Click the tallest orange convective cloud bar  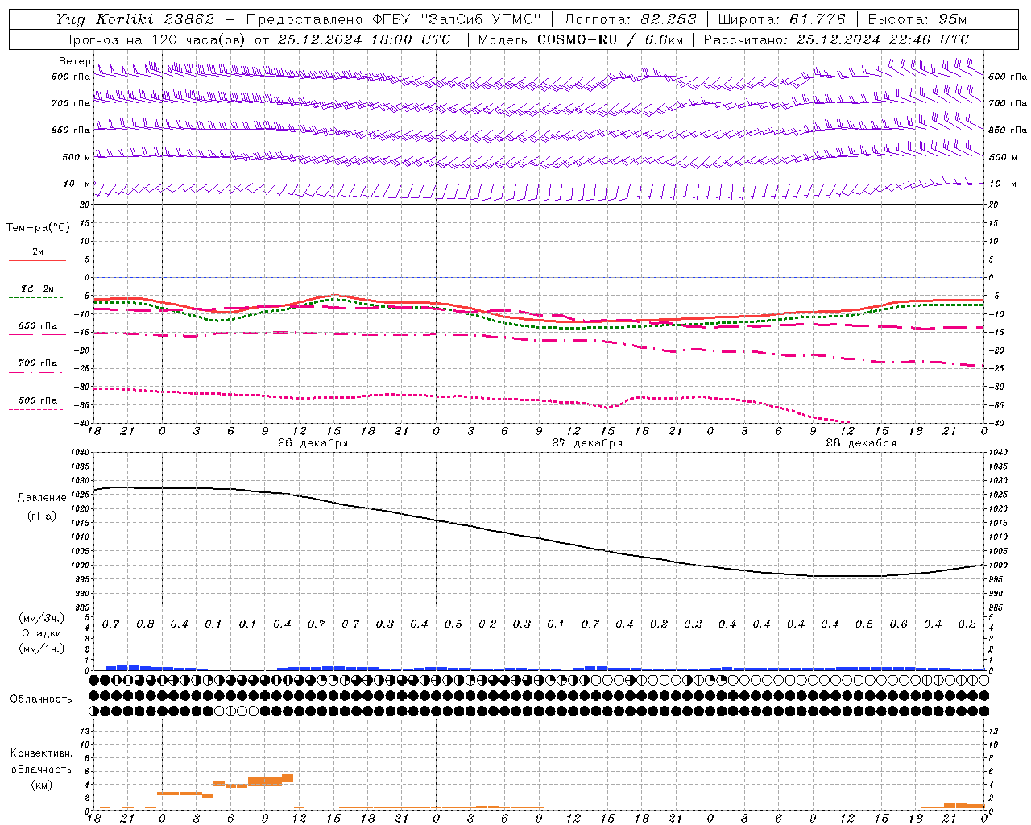tap(288, 778)
